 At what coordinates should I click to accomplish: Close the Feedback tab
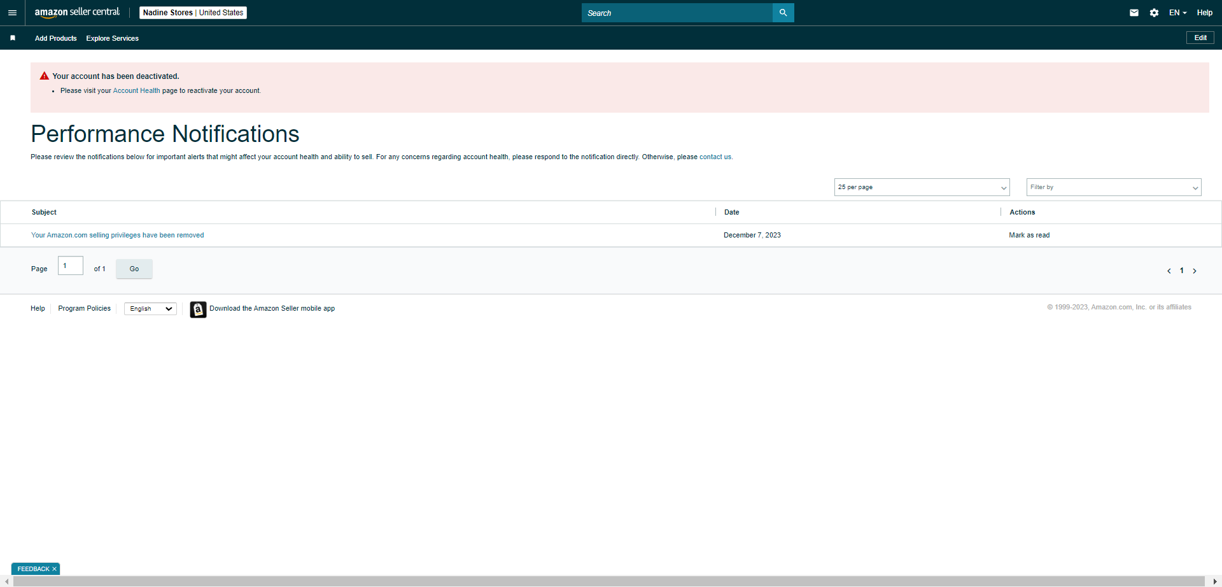[x=55, y=569]
